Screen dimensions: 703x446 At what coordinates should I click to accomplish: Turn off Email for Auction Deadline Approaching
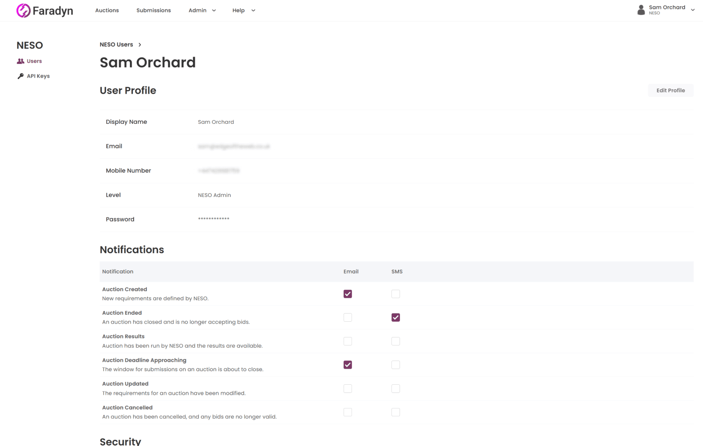pos(348,365)
